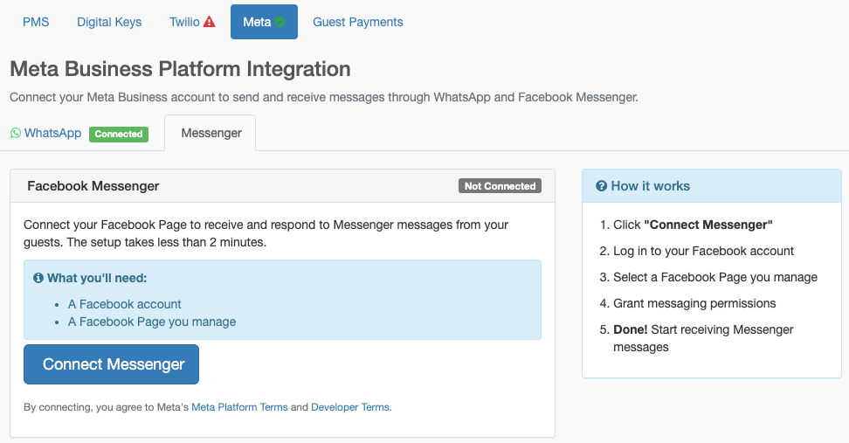Click the green status icon on Meta tab
The height and width of the screenshot is (443, 849).
[280, 23]
